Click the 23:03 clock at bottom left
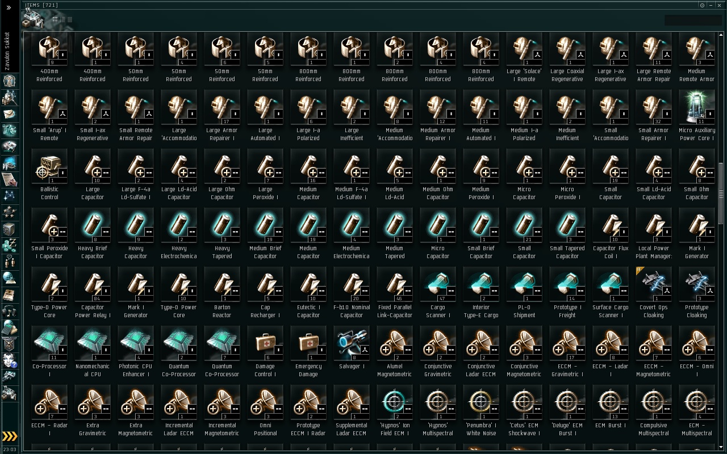727x454 pixels. click(9, 448)
